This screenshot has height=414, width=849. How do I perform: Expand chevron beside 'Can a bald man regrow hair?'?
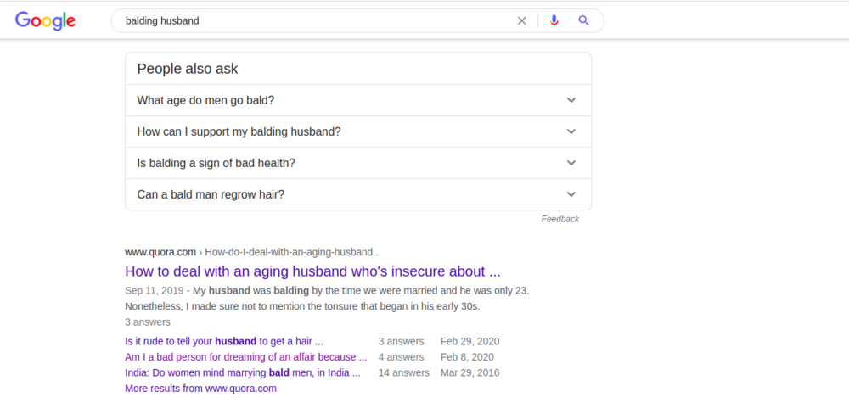571,194
